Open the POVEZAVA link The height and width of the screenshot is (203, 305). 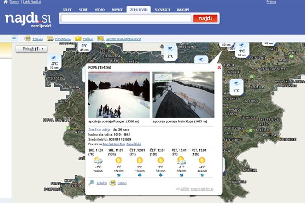click(63, 39)
